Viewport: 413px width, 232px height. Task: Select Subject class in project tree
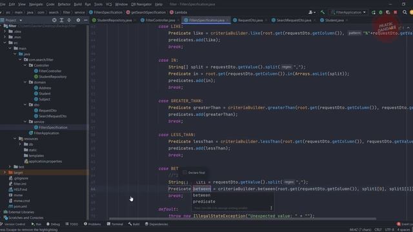click(x=45, y=99)
